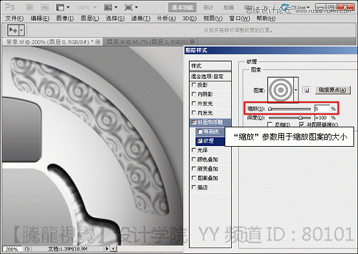
Task: Enable 图案叠加 pattern overlay checkbox
Action: click(x=194, y=178)
